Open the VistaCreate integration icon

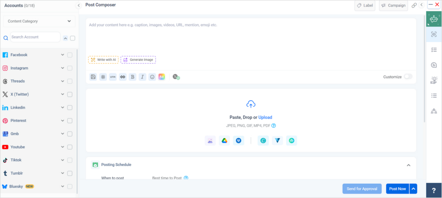click(278, 141)
